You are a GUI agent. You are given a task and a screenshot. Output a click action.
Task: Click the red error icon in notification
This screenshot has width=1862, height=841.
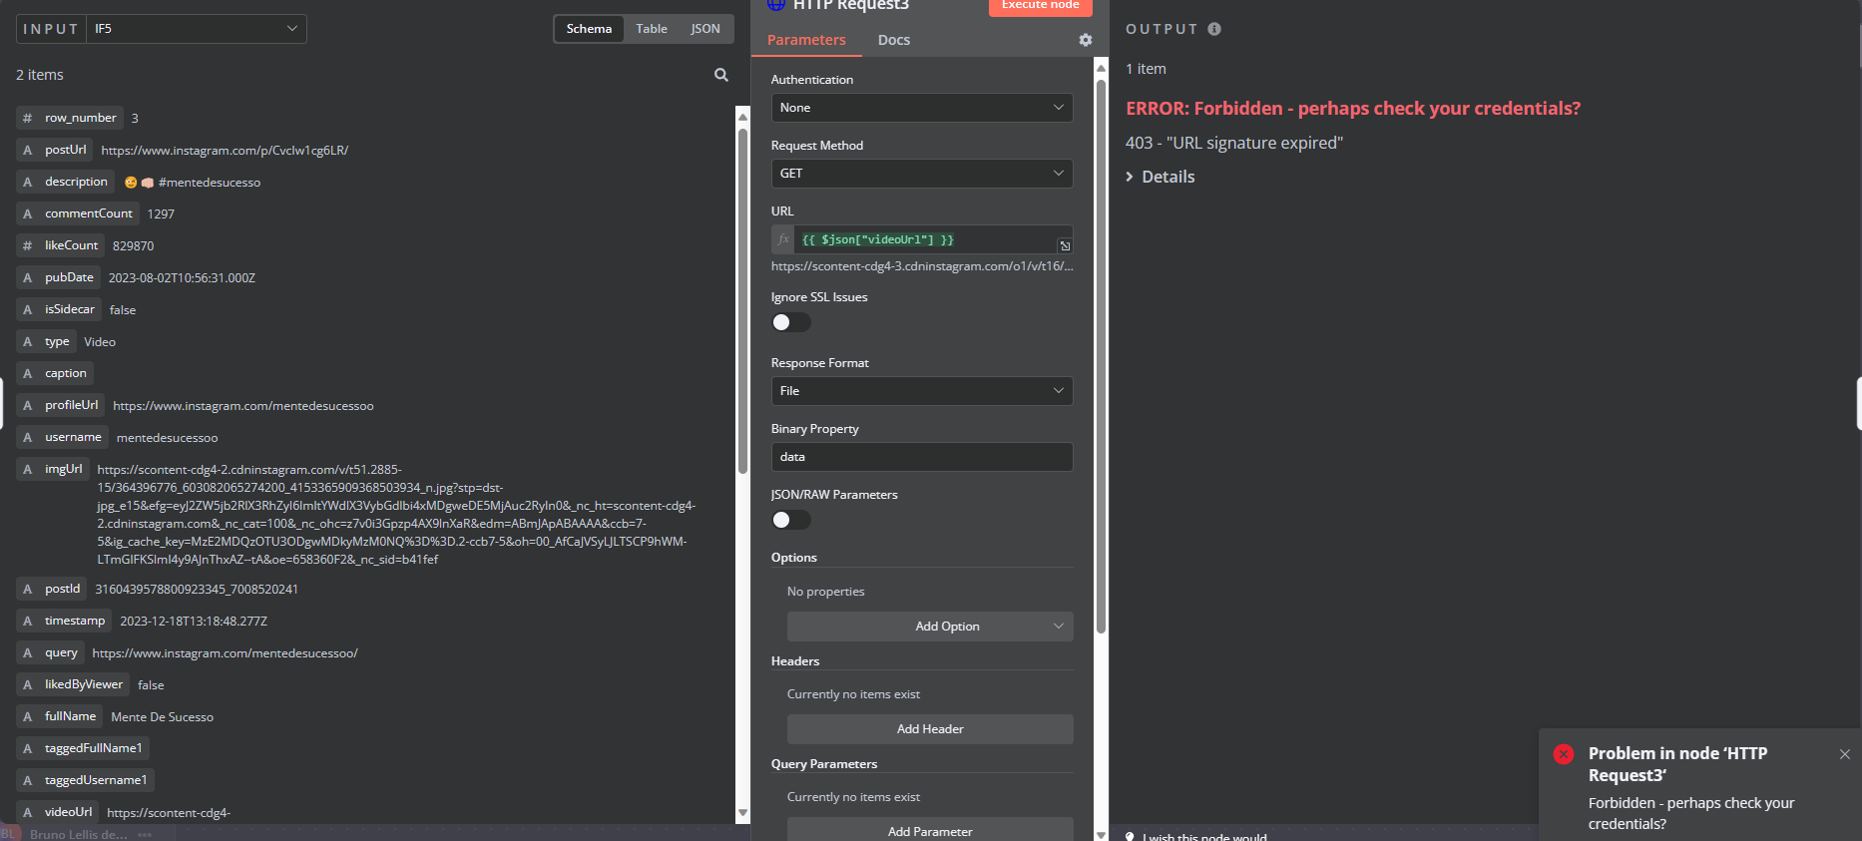pos(1563,754)
